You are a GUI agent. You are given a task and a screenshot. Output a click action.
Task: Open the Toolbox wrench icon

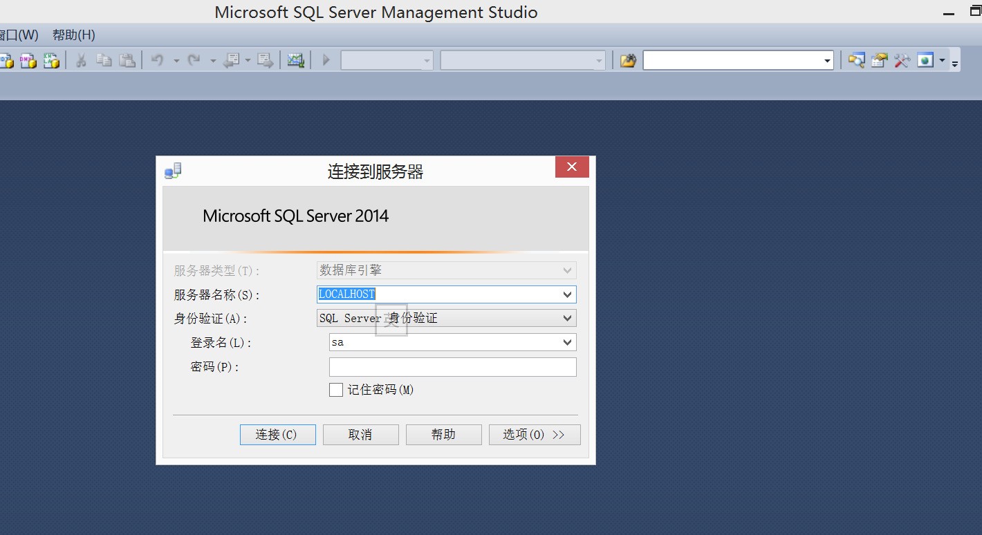902,61
